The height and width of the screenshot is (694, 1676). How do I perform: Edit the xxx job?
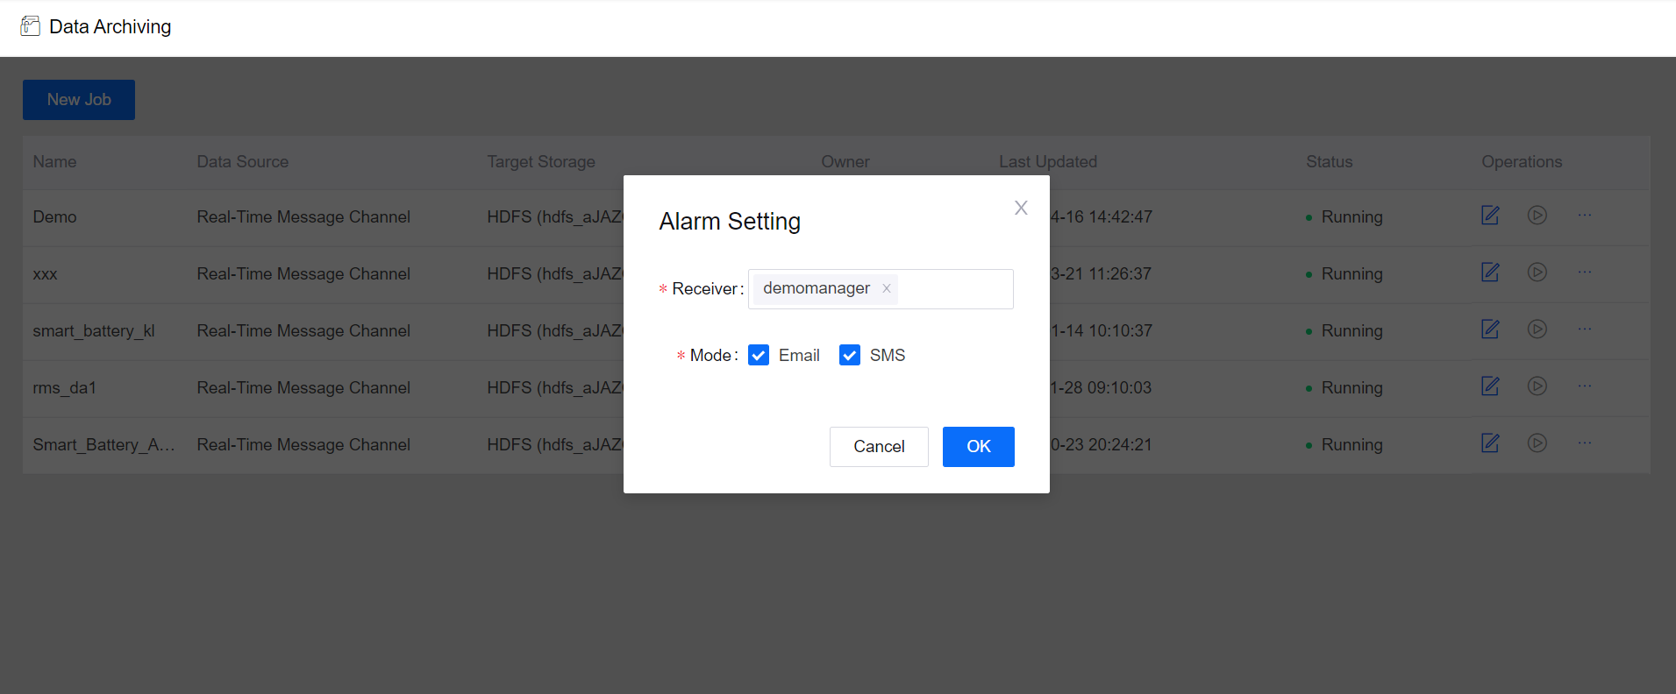pyautogui.click(x=1490, y=273)
